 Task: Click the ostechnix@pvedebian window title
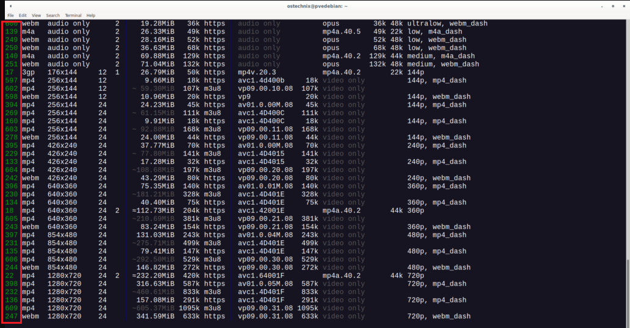[315, 5]
